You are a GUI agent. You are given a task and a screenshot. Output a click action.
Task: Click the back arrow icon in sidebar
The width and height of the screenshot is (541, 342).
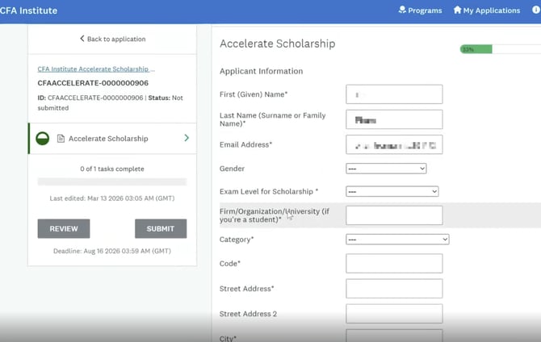pyautogui.click(x=82, y=39)
